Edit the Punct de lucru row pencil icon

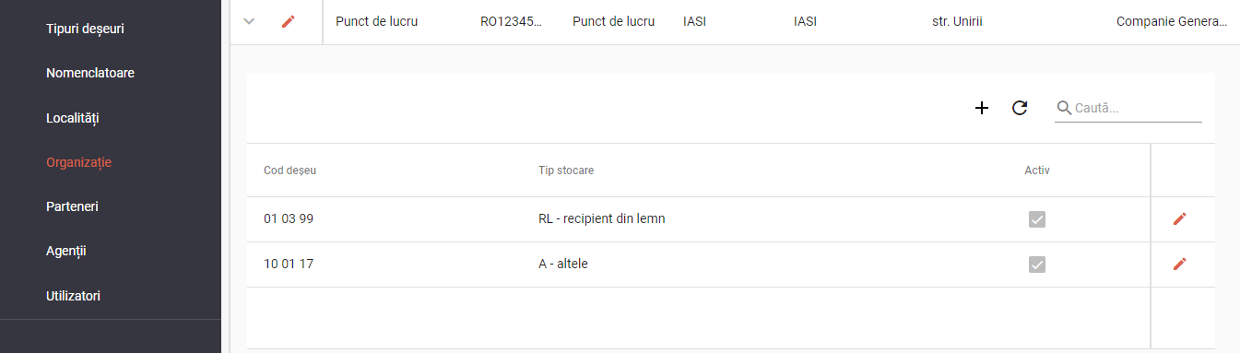(289, 21)
